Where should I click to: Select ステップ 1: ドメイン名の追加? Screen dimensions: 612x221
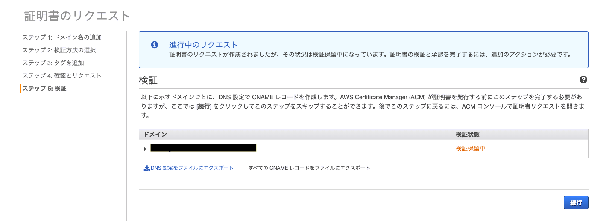coord(62,37)
